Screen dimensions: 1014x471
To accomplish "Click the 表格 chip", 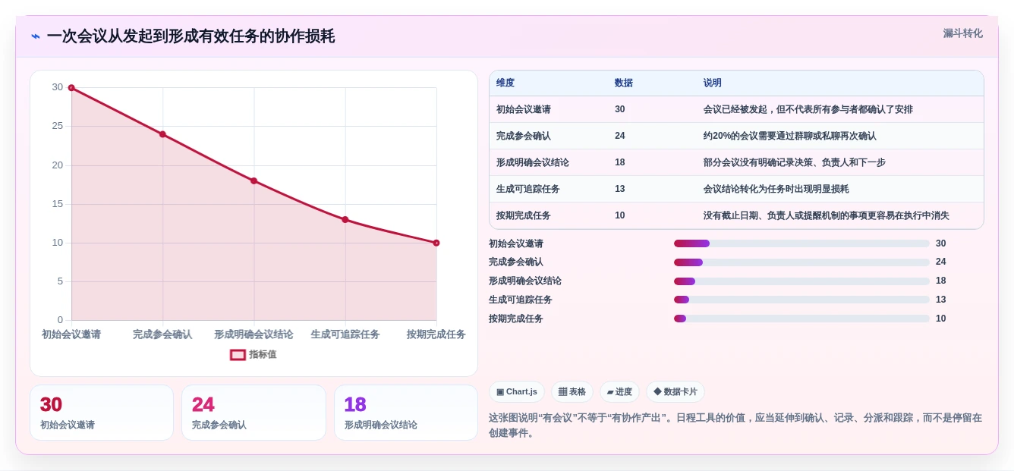I will click(x=572, y=392).
